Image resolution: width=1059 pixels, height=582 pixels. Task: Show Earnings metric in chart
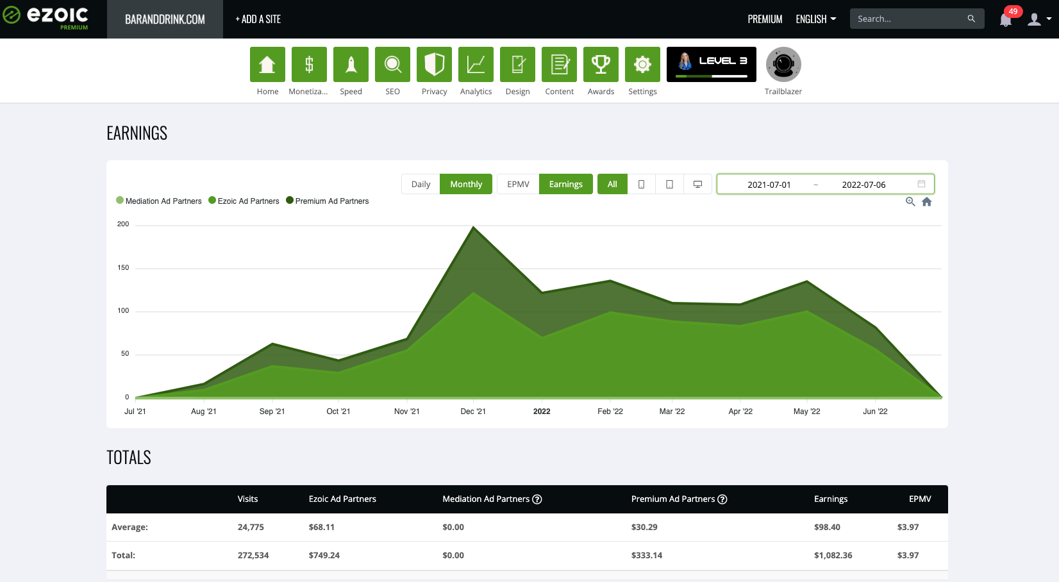(566, 184)
